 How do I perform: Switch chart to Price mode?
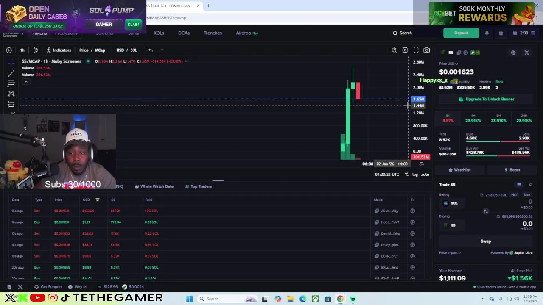[84, 50]
